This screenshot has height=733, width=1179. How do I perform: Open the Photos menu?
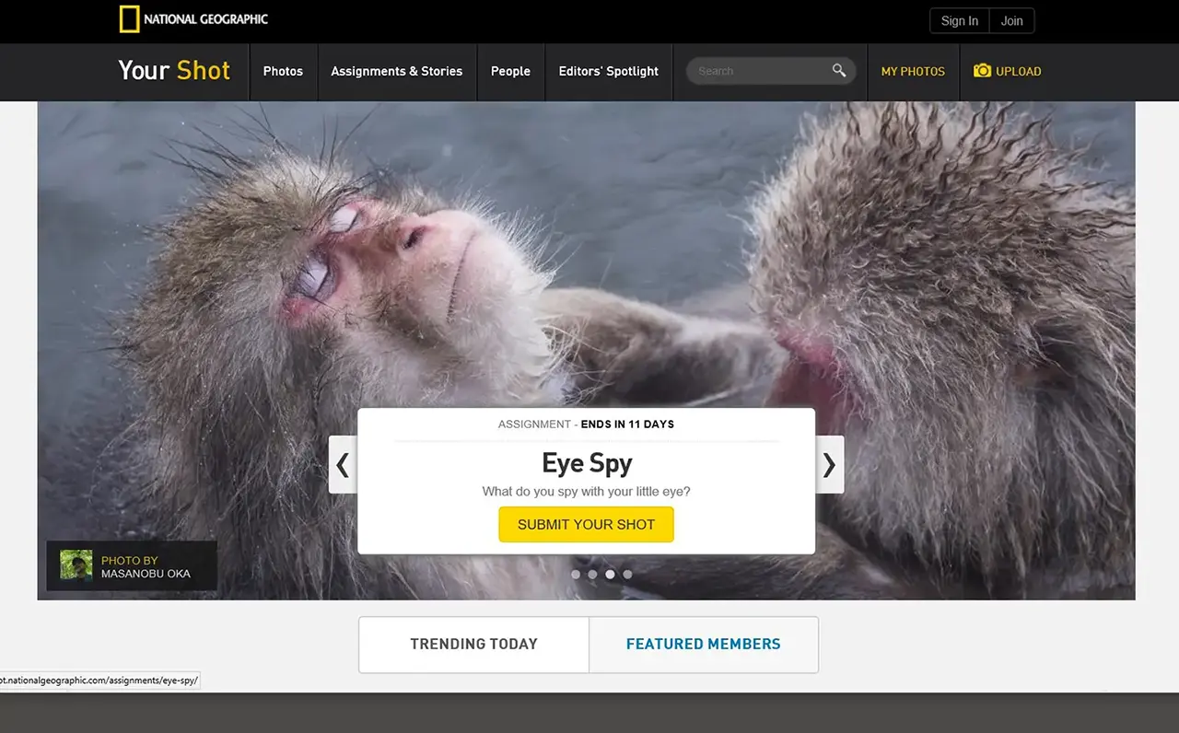283,71
